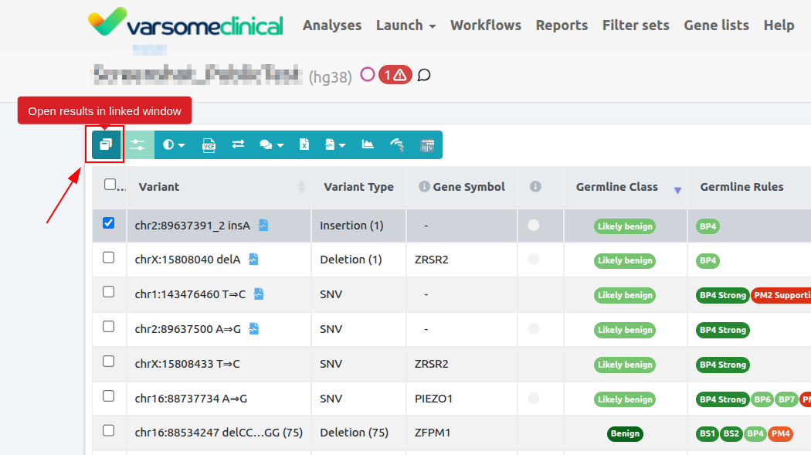Go to Filter sets page
The width and height of the screenshot is (811, 455).
tap(636, 25)
